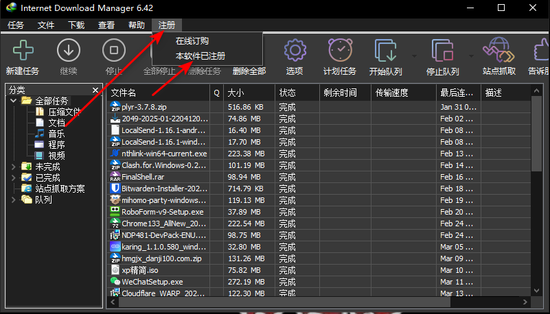This screenshot has height=314, width=550.
Task: Click the 视频 category icon
Action: click(x=39, y=155)
